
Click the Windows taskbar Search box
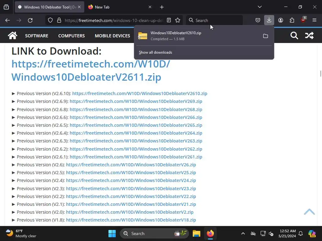click(154, 233)
